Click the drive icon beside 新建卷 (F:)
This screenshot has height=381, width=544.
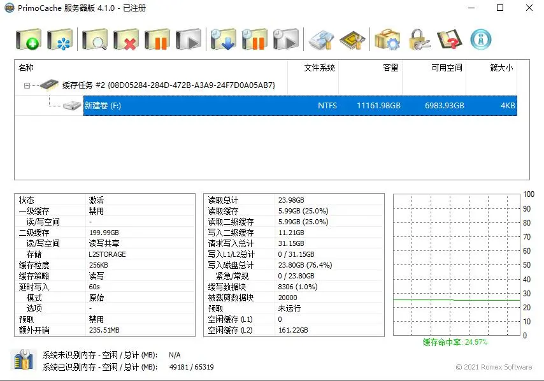click(x=72, y=106)
